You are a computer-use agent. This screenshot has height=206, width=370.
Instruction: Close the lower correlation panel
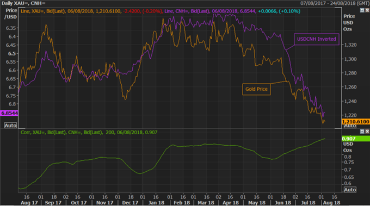[367, 132]
